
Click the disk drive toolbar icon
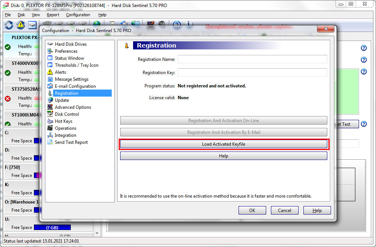coord(32,25)
